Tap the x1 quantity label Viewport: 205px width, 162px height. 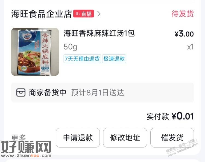(x=190, y=47)
